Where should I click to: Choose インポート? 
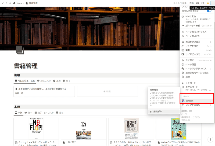pos(197,83)
